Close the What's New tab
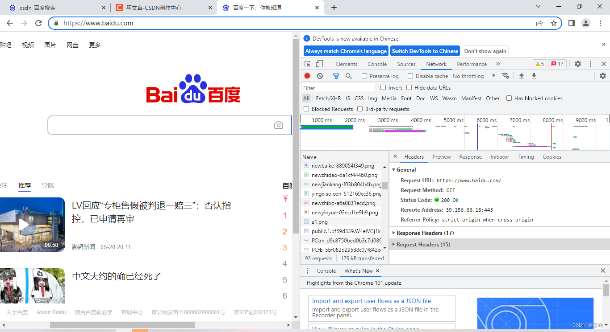The width and height of the screenshot is (610, 332). tap(377, 271)
